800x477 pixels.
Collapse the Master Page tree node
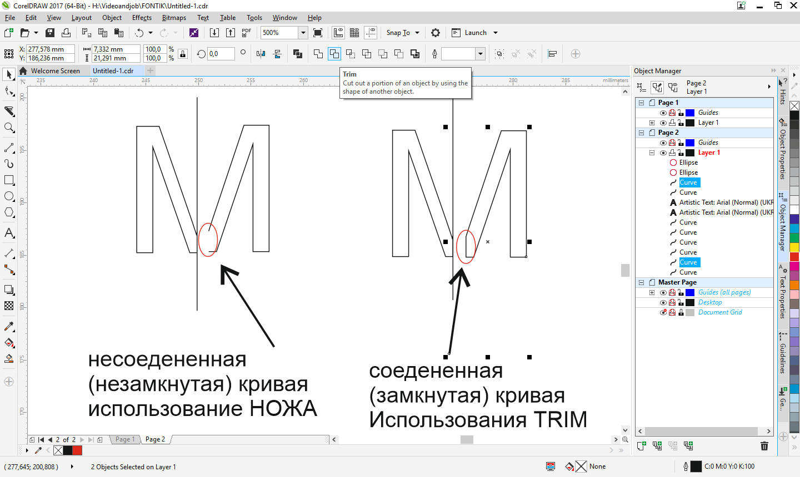[x=641, y=282]
